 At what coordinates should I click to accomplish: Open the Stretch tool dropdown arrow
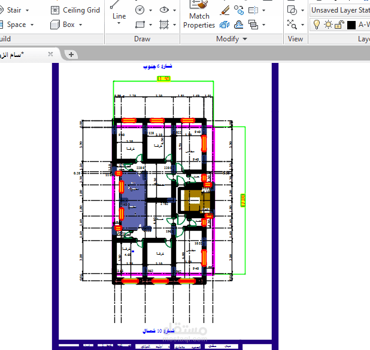pos(264,10)
